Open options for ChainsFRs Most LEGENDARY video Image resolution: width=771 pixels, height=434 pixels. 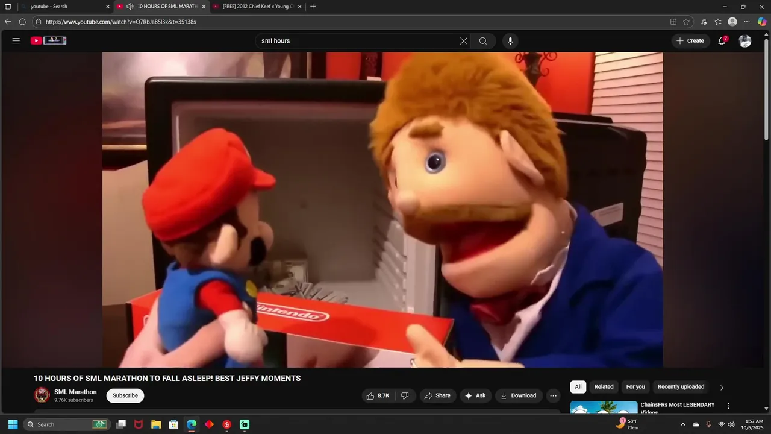[728, 406]
